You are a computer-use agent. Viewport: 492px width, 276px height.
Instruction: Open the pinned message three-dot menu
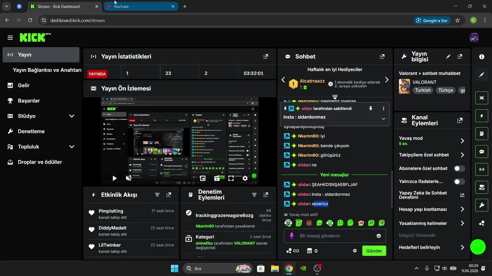pos(383,108)
